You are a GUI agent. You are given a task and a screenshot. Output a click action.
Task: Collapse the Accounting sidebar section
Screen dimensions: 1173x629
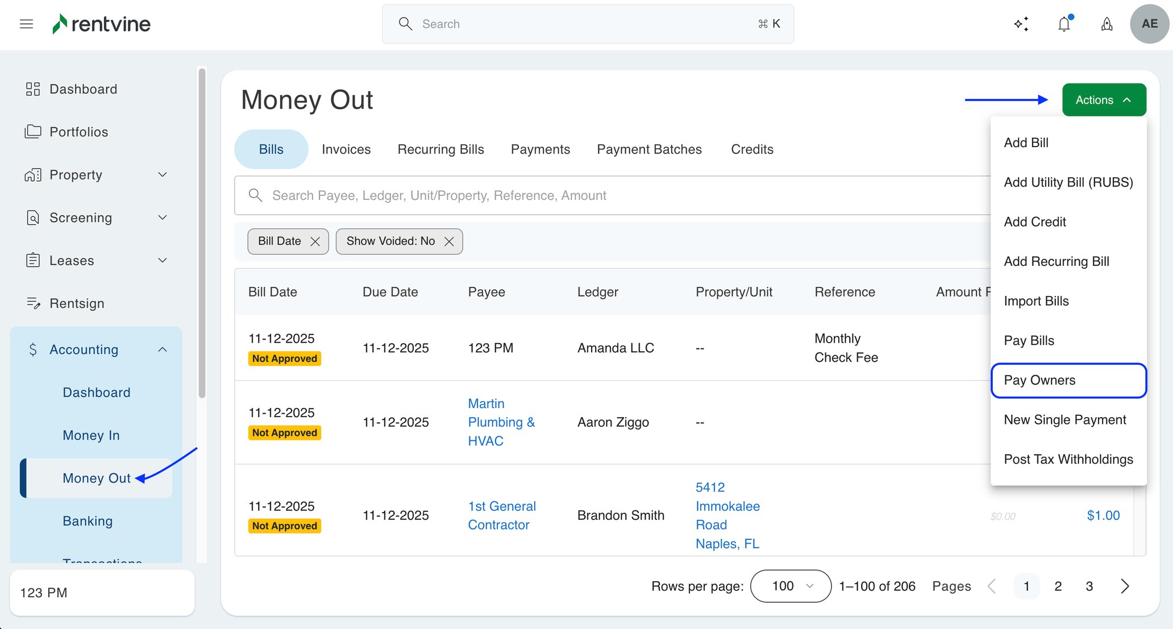163,349
